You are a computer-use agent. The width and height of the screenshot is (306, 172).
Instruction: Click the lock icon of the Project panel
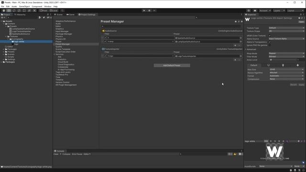click(48, 14)
